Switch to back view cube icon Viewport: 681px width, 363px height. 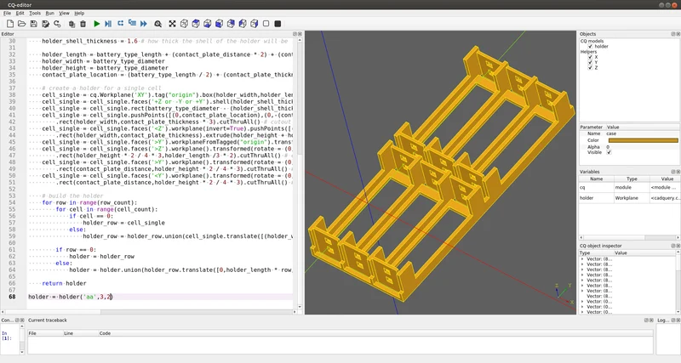tap(231, 24)
